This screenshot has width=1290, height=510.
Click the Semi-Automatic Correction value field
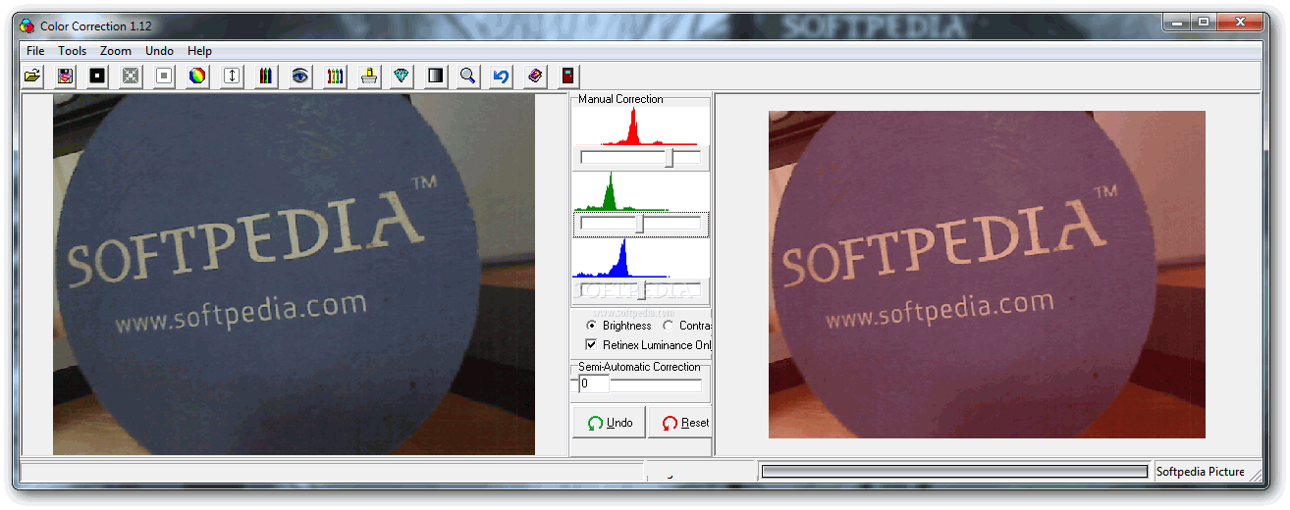[593, 384]
